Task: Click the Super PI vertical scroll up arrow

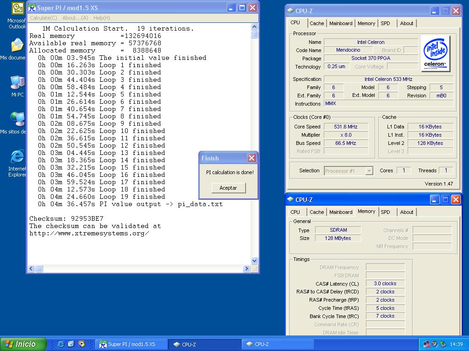Action: pos(254,27)
